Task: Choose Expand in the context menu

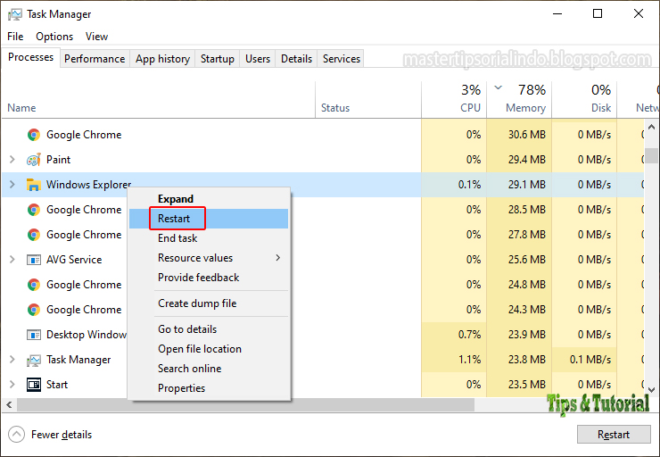Action: point(209,199)
